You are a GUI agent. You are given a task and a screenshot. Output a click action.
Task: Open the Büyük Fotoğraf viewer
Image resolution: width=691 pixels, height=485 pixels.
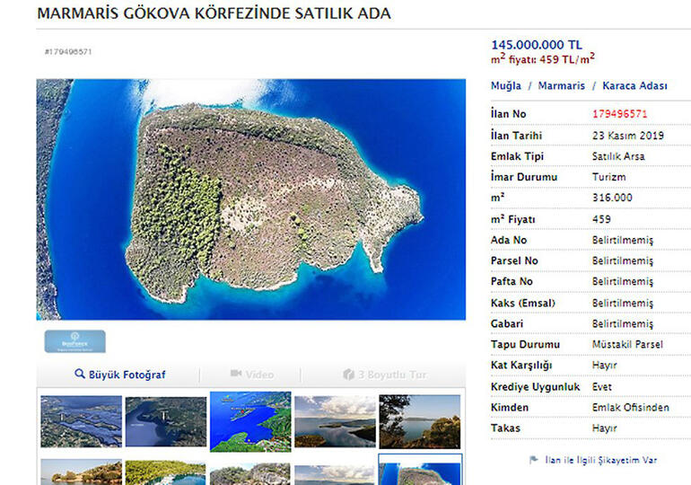pos(120,375)
